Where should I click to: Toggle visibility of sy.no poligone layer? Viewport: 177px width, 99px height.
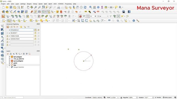click(10, 61)
